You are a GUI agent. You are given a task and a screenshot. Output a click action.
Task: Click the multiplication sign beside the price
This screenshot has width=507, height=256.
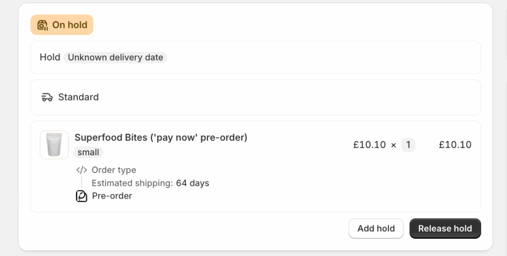pyautogui.click(x=394, y=145)
